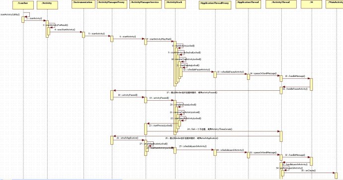Click the /ActivityThread lifeline header box
The height and width of the screenshot is (180, 343).
[281, 4]
